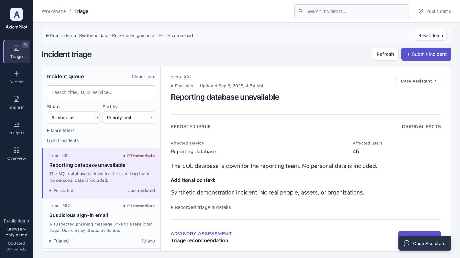The width and height of the screenshot is (460, 258).
Task: Open the Insights chart icon
Action: [17, 124]
